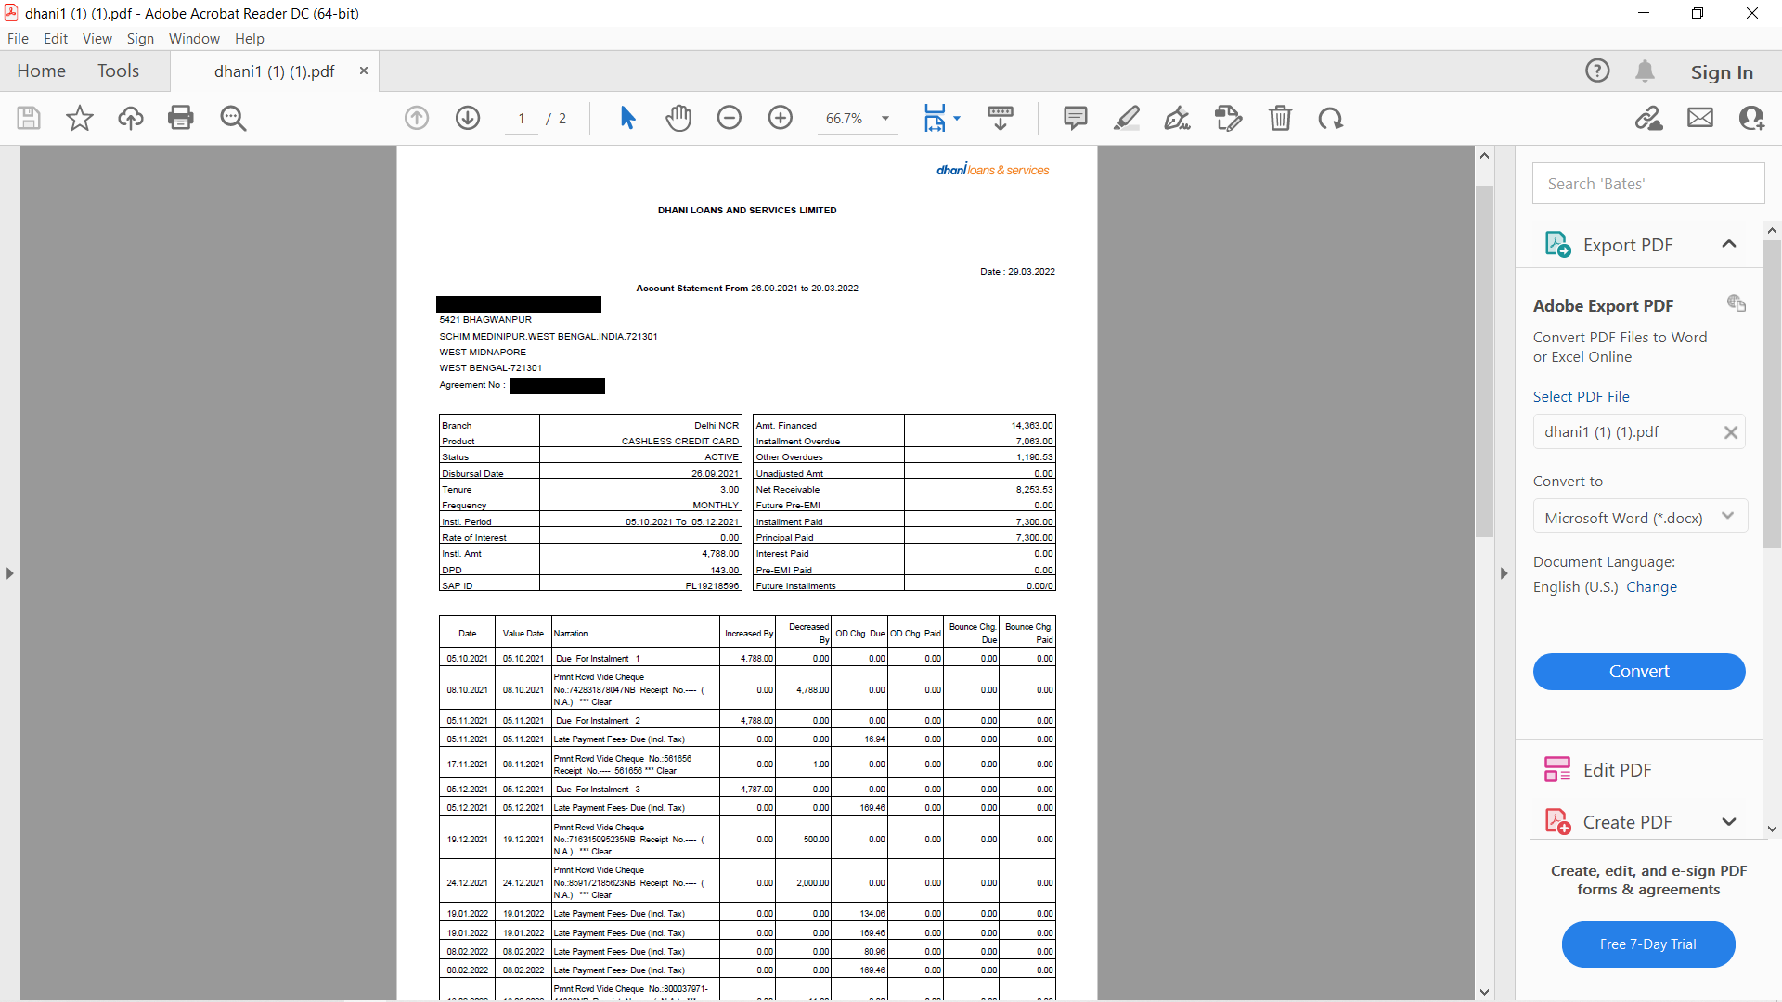The width and height of the screenshot is (1782, 1002).
Task: Remove selected file dhani1 (1) (1).pdf
Action: point(1730,432)
